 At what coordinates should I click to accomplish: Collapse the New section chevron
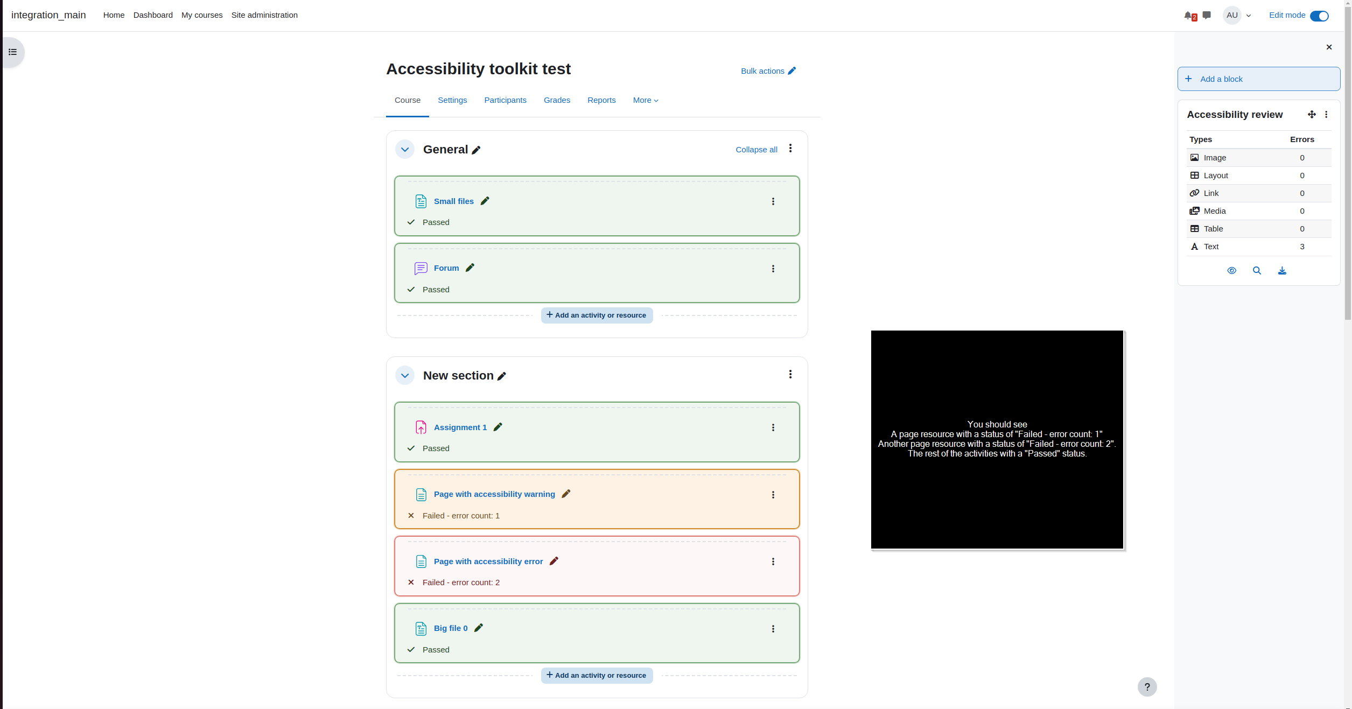pos(405,376)
